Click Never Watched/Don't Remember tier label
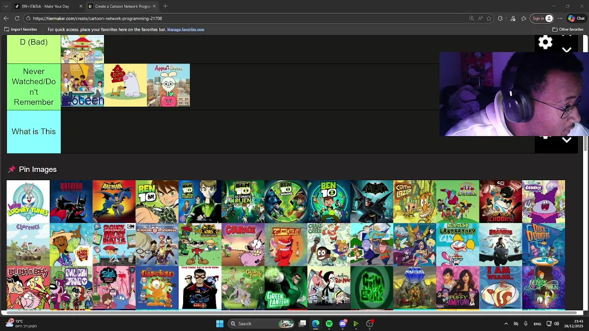 click(x=34, y=86)
